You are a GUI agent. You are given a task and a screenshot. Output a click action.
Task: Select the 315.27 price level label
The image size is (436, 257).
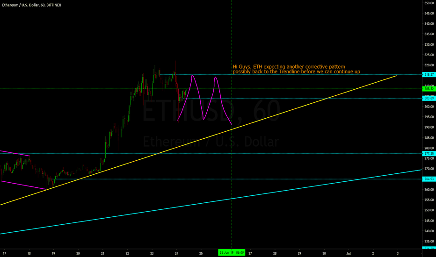click(x=429, y=74)
